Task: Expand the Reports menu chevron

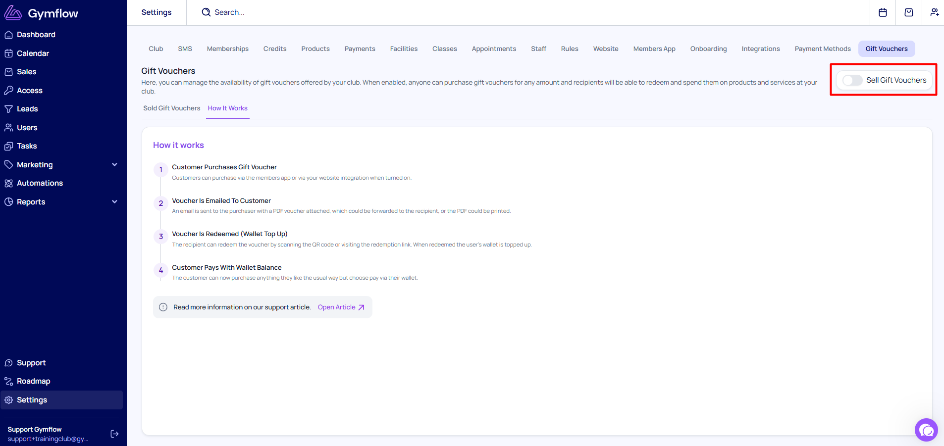Action: (x=114, y=202)
